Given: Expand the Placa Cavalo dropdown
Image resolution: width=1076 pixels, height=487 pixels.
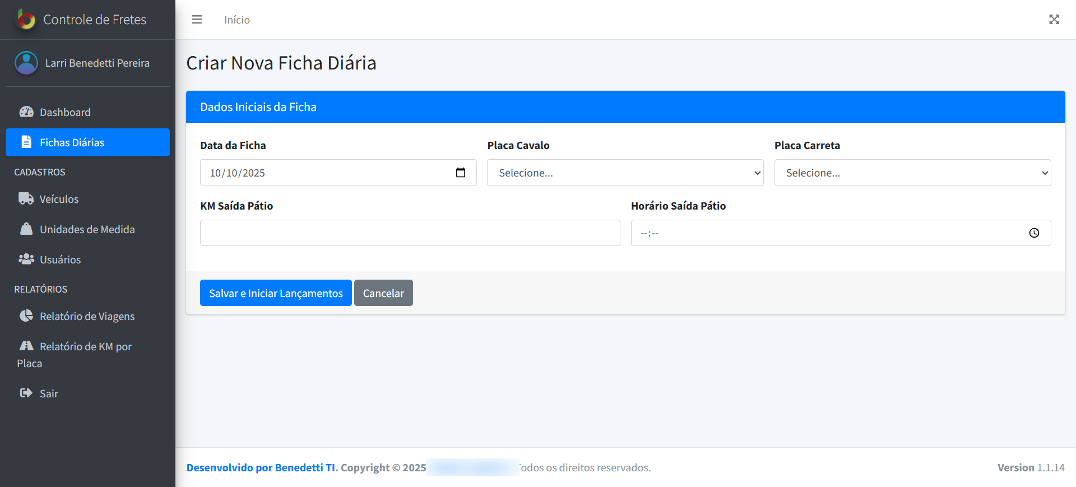Looking at the screenshot, I should 625,173.
